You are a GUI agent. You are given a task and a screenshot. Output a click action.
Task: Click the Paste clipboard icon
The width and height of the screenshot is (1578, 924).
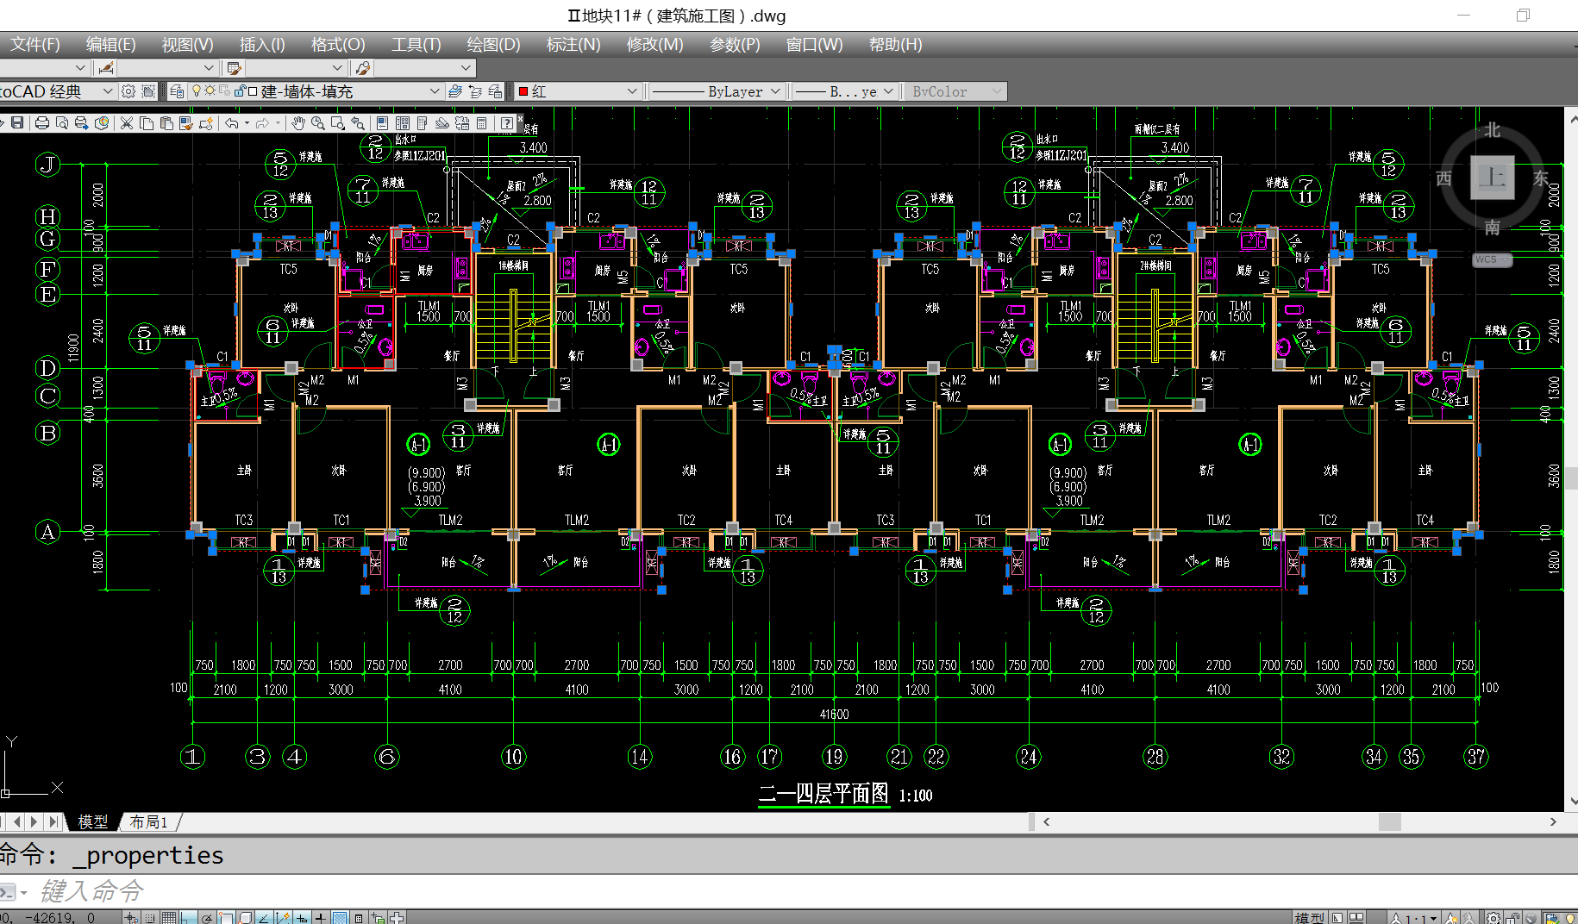pyautogui.click(x=166, y=123)
